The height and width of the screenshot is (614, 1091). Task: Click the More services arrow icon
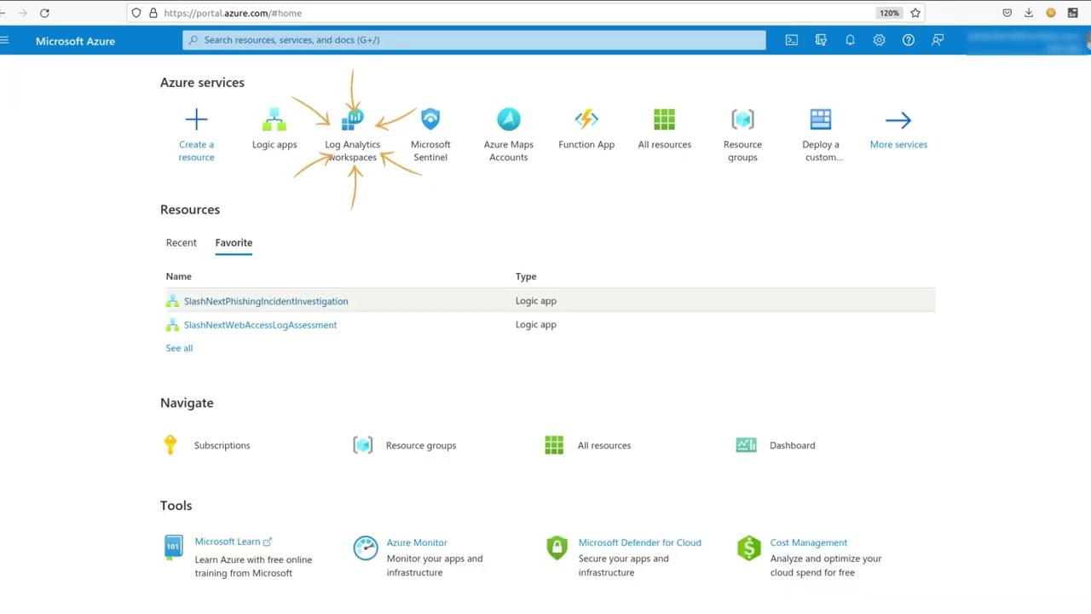click(898, 120)
